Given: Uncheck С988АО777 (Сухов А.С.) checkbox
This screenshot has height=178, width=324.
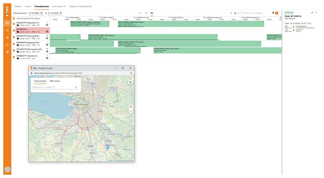Looking at the screenshot, I should point(14,57).
